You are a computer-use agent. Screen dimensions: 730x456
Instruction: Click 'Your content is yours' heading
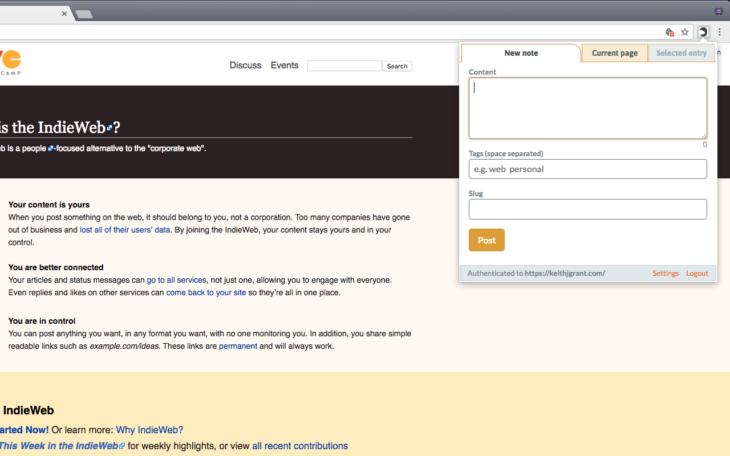click(49, 205)
